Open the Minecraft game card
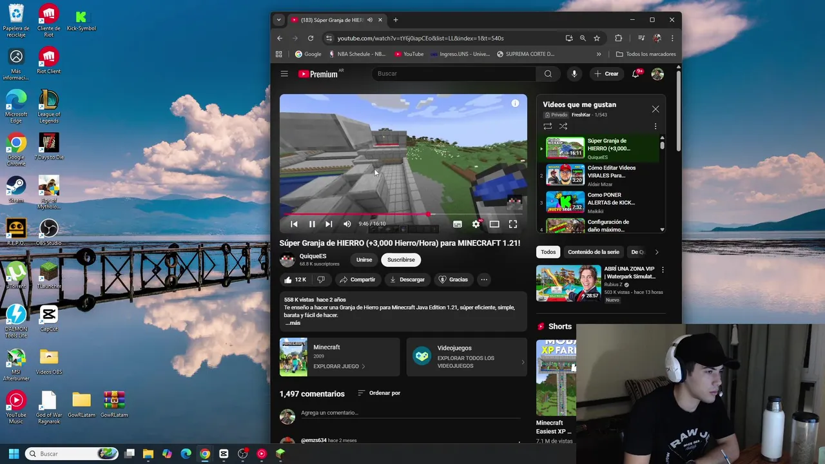Image resolution: width=825 pixels, height=464 pixels. click(340, 357)
